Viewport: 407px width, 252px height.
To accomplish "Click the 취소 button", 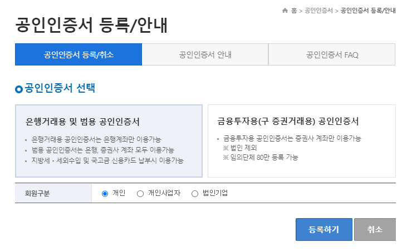I will (375, 229).
